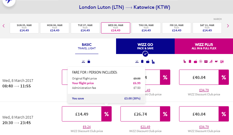Click the WIZZ GO seat selection icon
Screen dimensions: 233x135
coord(153,62)
